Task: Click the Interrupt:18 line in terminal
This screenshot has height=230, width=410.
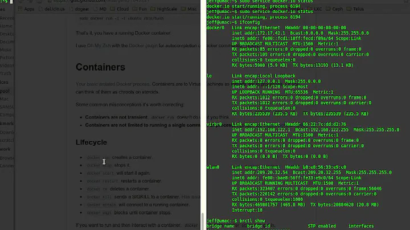Action: click(x=247, y=210)
